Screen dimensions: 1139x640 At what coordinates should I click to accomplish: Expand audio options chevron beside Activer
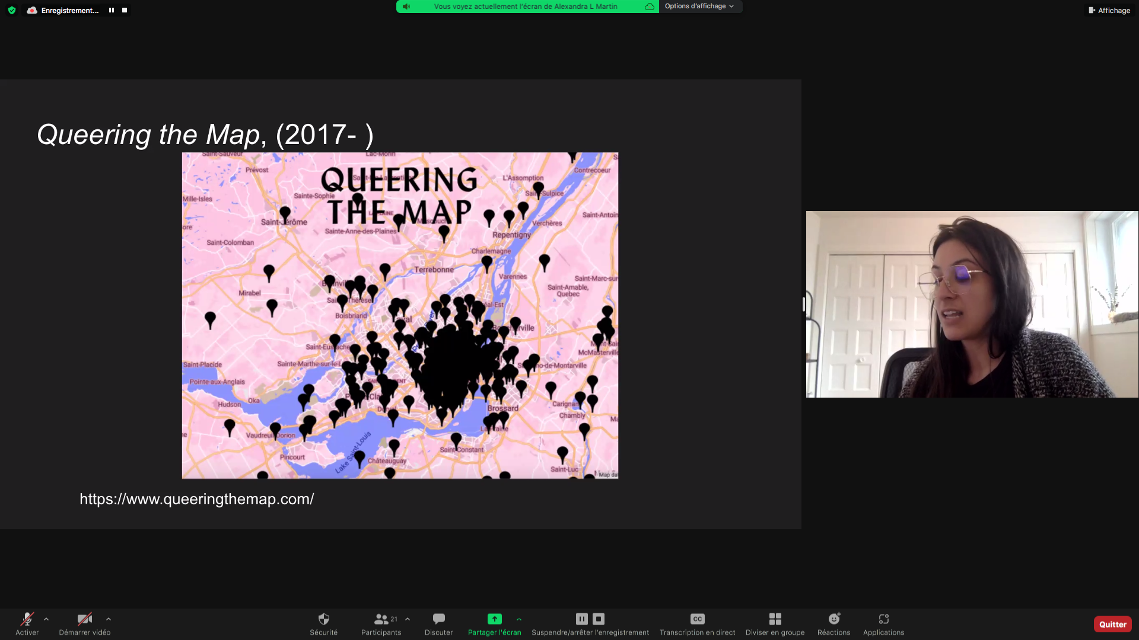[46, 619]
